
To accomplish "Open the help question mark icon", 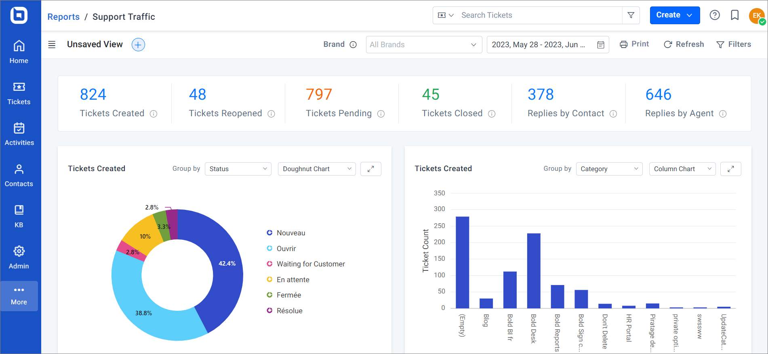I will pos(715,15).
